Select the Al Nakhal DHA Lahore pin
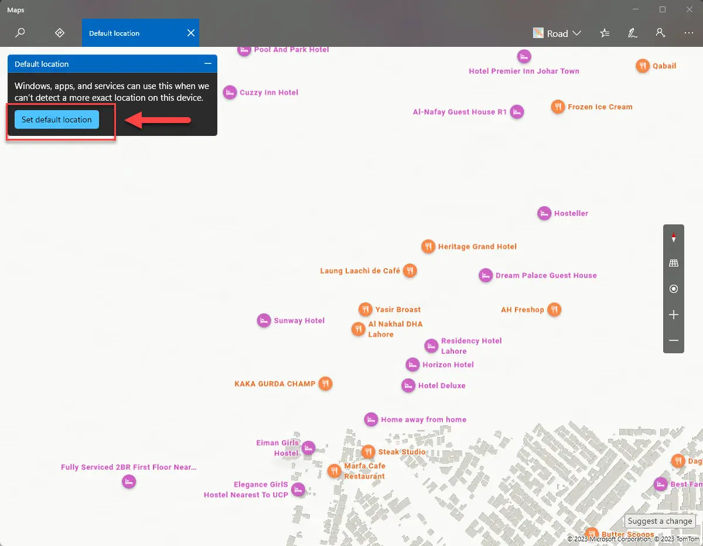The height and width of the screenshot is (546, 703). 359,329
